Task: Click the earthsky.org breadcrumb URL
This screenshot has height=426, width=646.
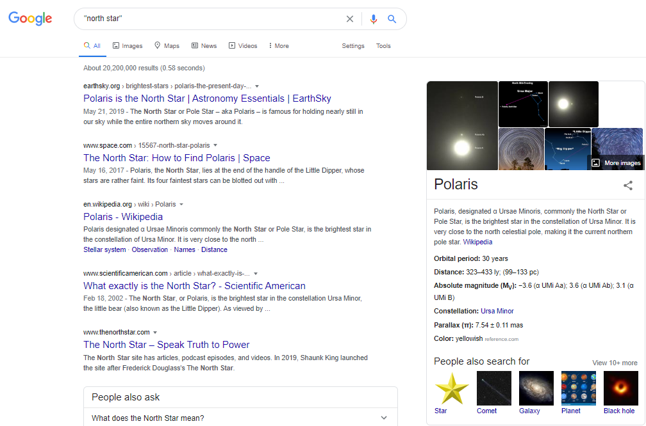Action: [x=167, y=86]
